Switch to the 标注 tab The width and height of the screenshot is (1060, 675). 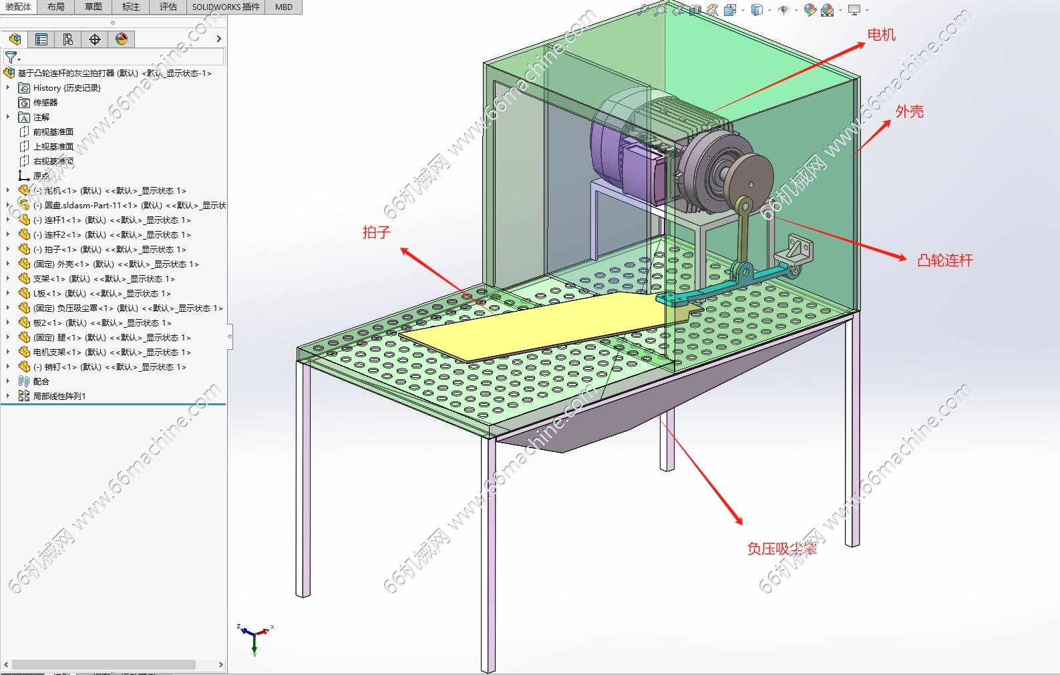[x=131, y=7]
